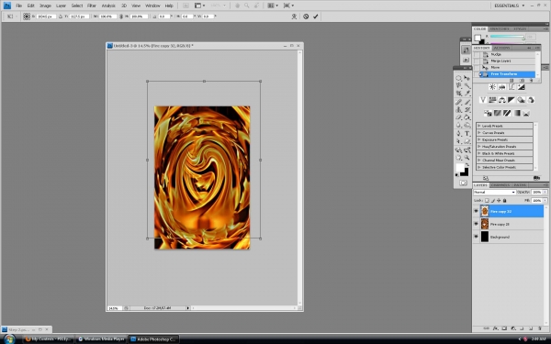551x344 pixels.
Task: Add a Vibrance adjustment
Action: (483, 100)
